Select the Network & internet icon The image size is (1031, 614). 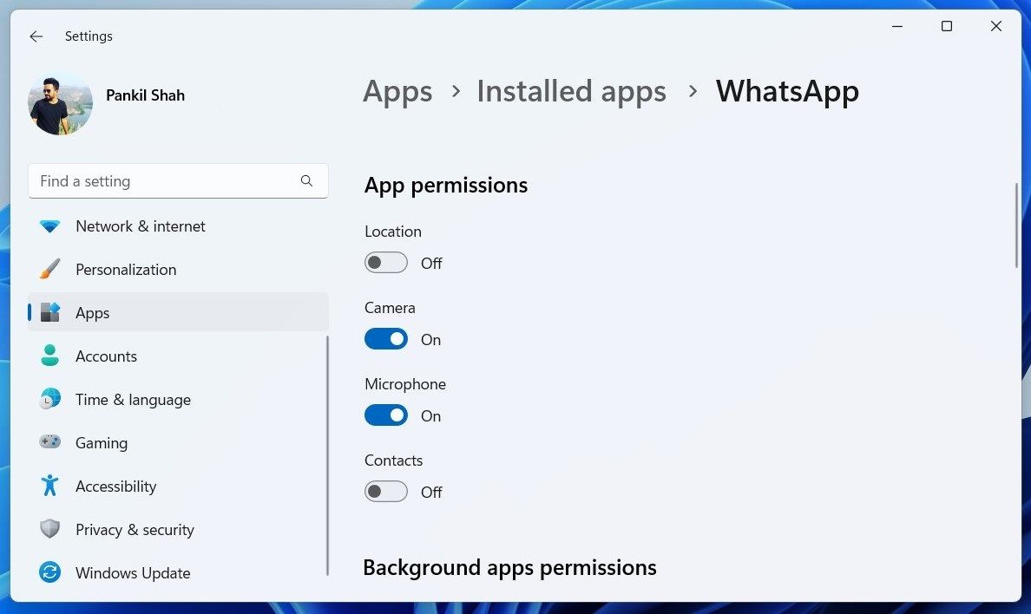point(49,226)
